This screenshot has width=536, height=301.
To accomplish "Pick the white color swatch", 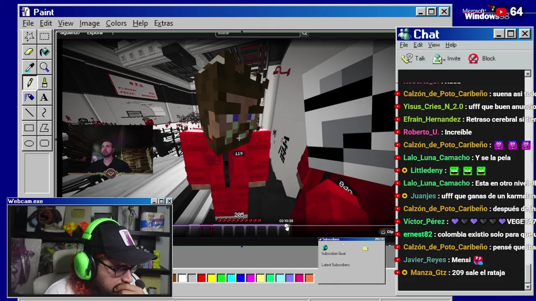I will tap(182, 278).
